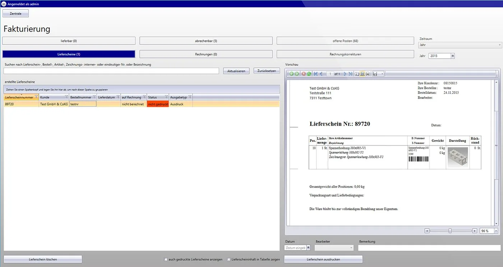Open filter for Lieferscheinnummer column
Viewport: 503px width, 267px height.
tap(36, 97)
